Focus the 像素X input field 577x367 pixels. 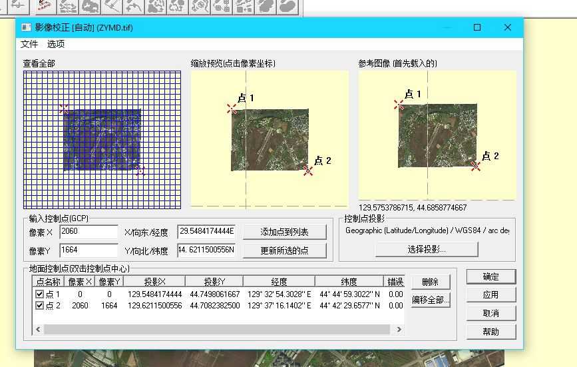pyautogui.click(x=89, y=232)
